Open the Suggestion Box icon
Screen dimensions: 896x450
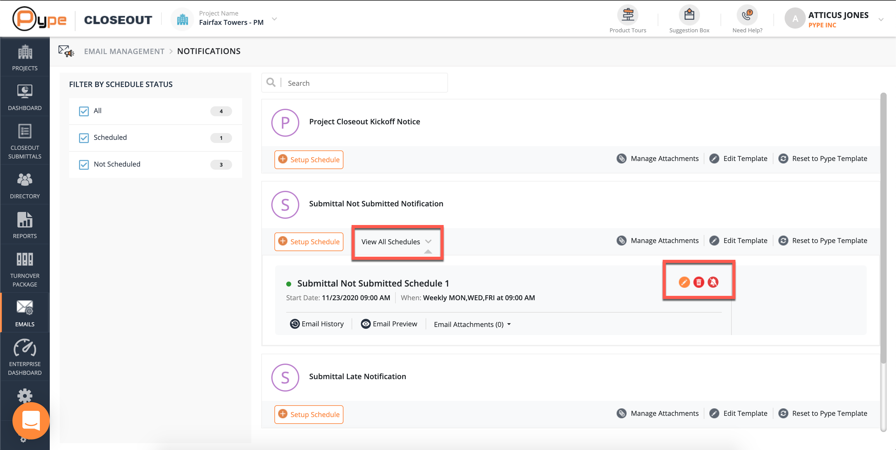click(689, 15)
